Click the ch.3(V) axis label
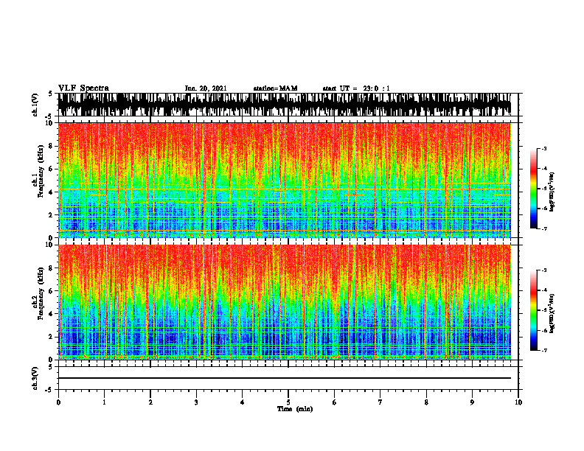Viewport: 584px width, 451px height. [35, 378]
